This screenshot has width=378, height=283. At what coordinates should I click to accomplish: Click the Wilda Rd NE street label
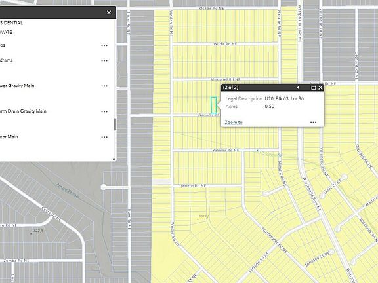(225, 44)
